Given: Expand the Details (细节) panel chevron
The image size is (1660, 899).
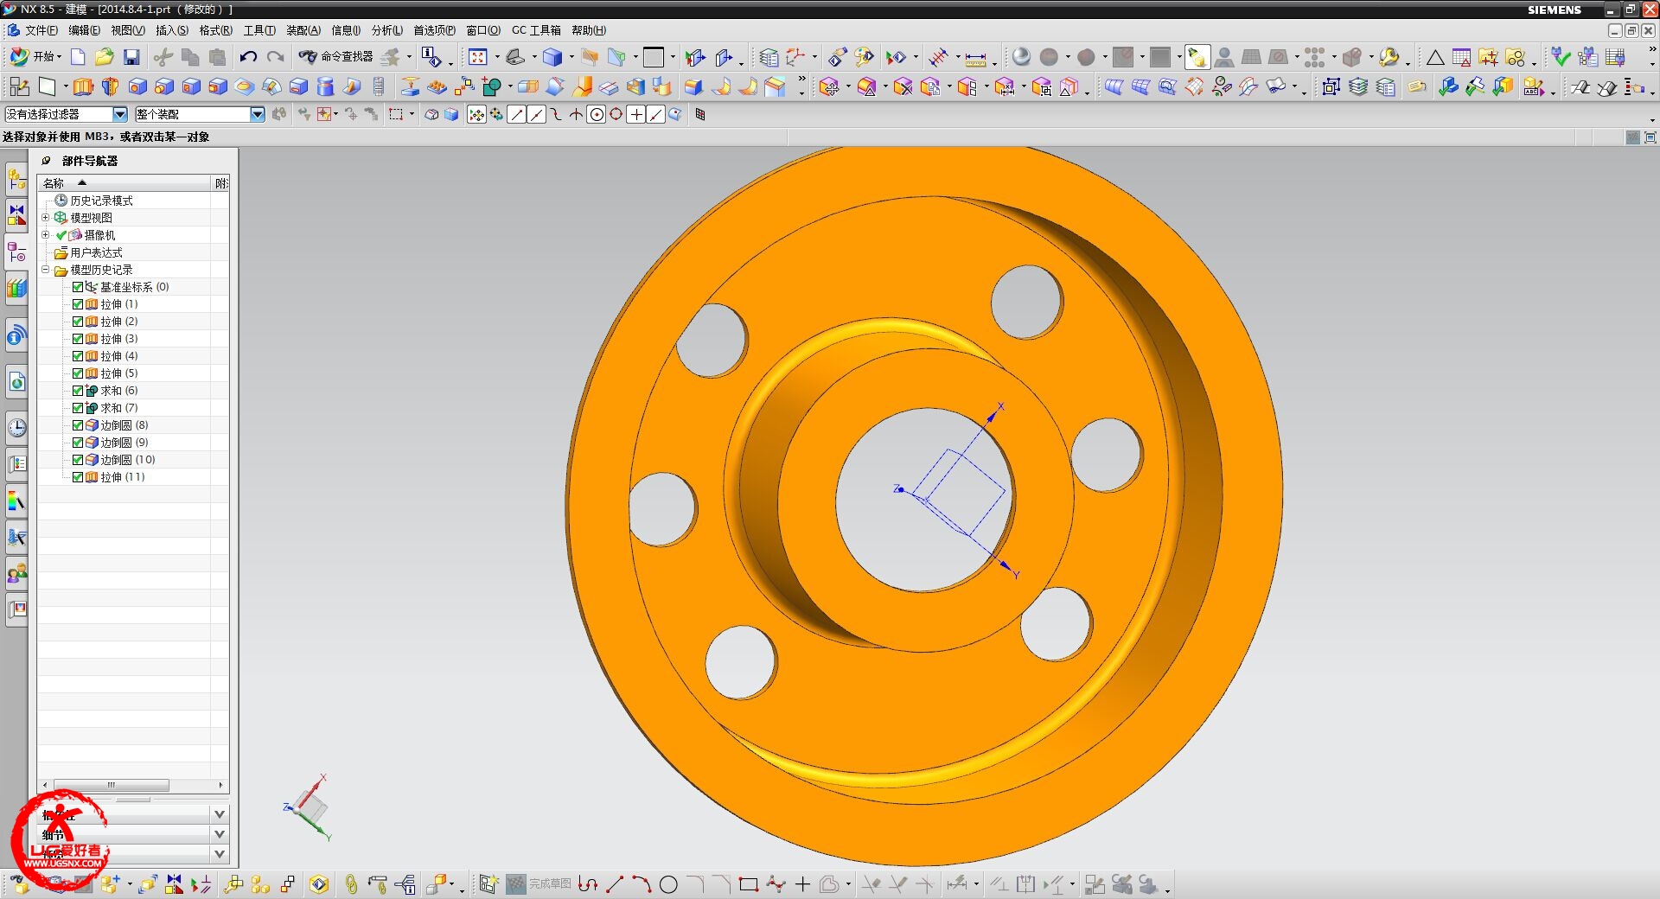Looking at the screenshot, I should [x=220, y=834].
